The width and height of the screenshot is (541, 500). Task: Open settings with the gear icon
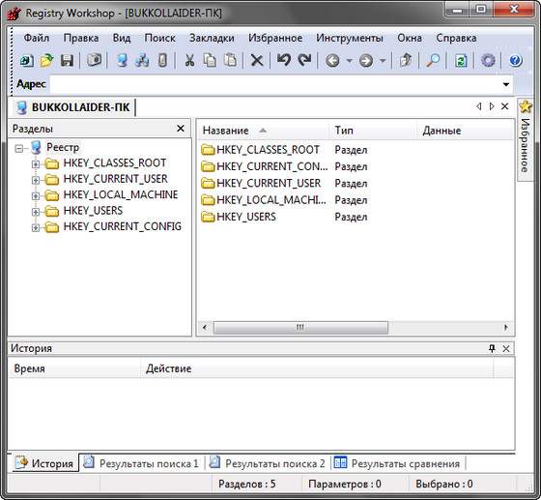[x=488, y=61]
